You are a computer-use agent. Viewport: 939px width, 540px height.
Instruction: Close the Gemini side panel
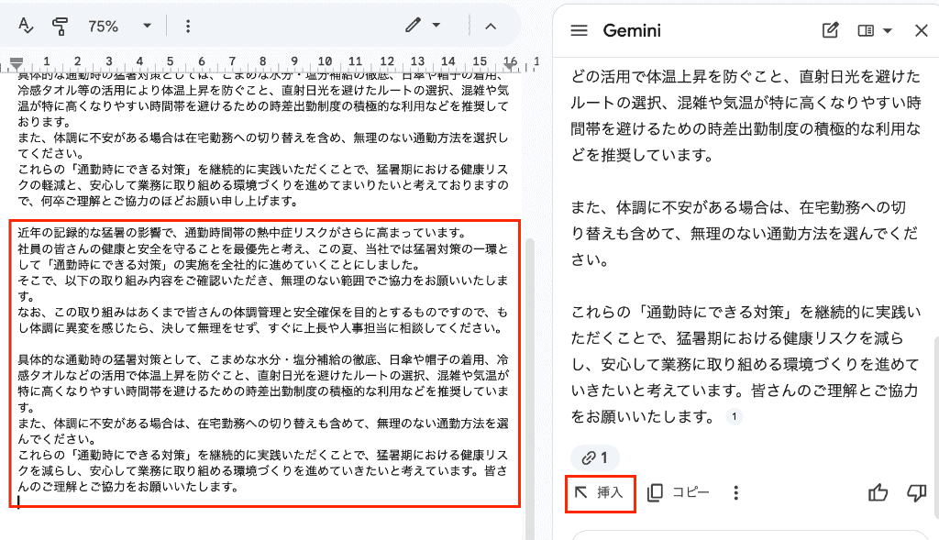pos(921,30)
